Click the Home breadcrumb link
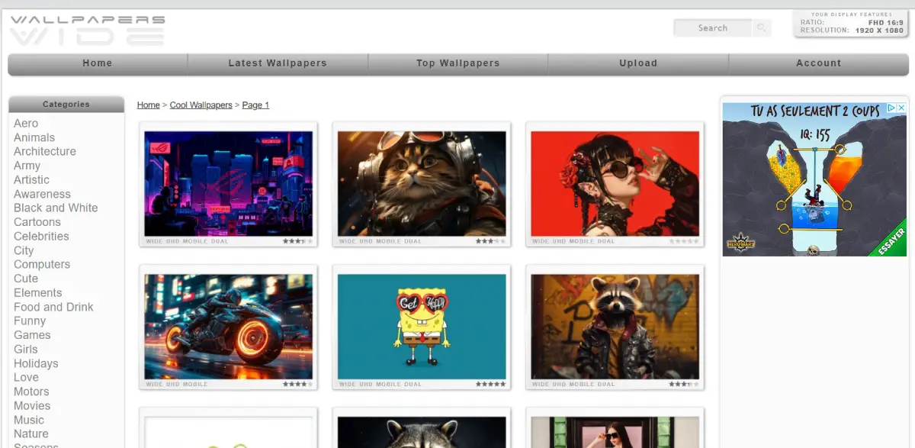 [x=149, y=105]
